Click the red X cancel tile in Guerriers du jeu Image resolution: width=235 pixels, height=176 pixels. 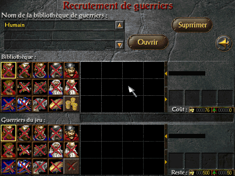point(72,166)
